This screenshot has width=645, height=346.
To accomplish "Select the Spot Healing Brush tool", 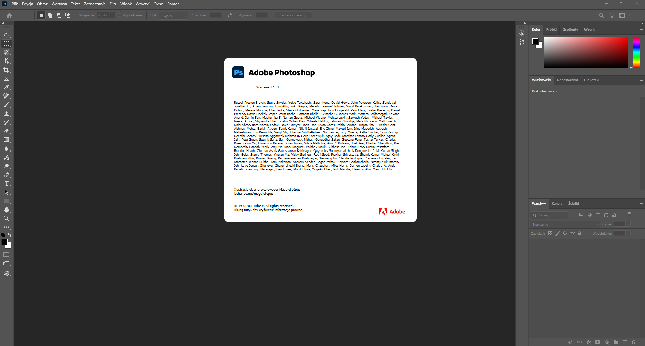I will [6, 96].
